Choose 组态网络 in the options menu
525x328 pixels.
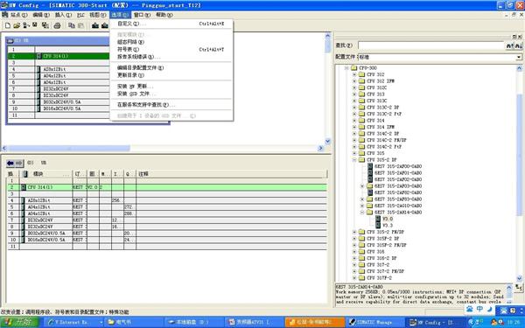171,42
